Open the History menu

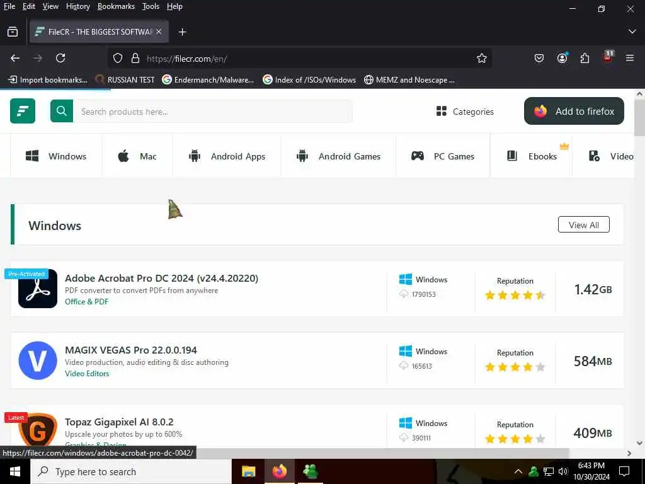(x=77, y=6)
